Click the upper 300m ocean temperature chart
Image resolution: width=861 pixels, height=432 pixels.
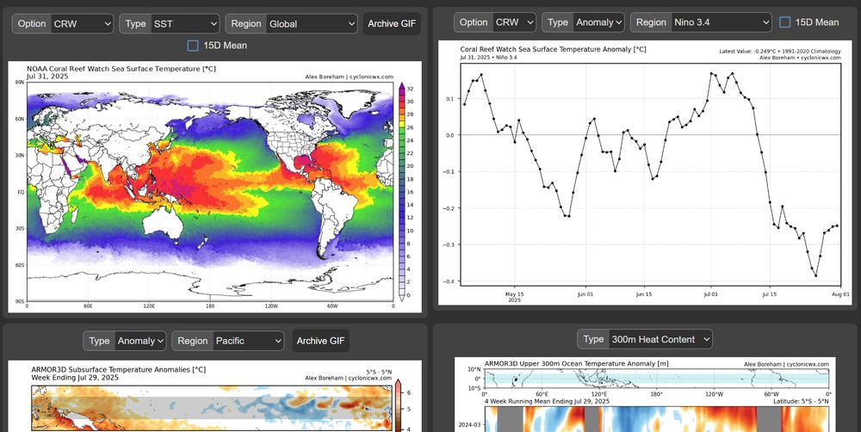click(x=656, y=419)
